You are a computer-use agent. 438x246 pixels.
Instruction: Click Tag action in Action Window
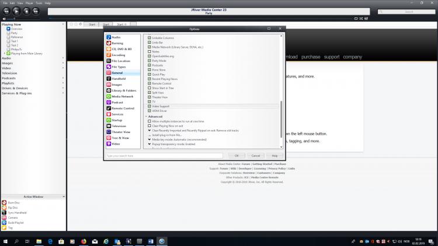11,228
